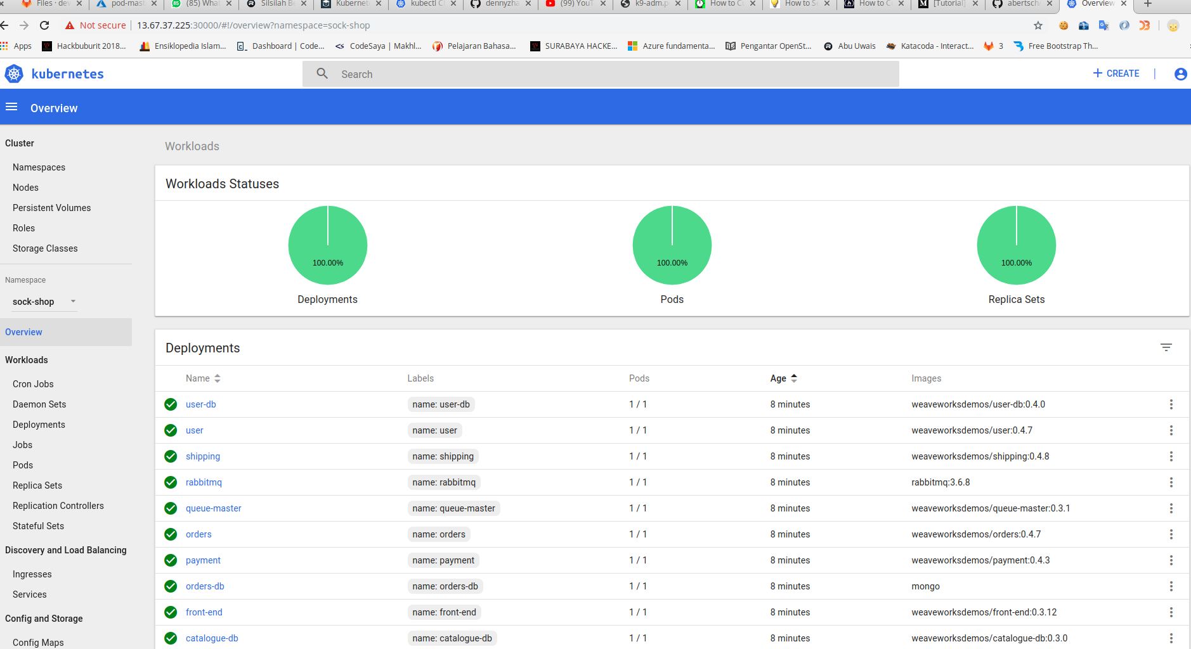The width and height of the screenshot is (1191, 649).
Task: Open the user-db deployment link
Action: coord(201,404)
